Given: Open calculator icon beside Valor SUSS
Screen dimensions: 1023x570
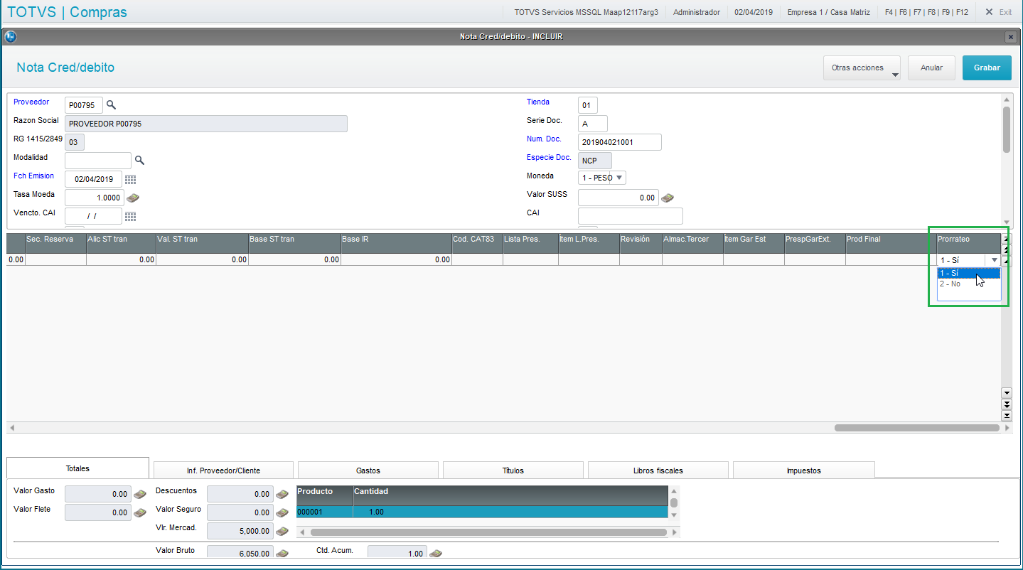Looking at the screenshot, I should click(x=667, y=198).
